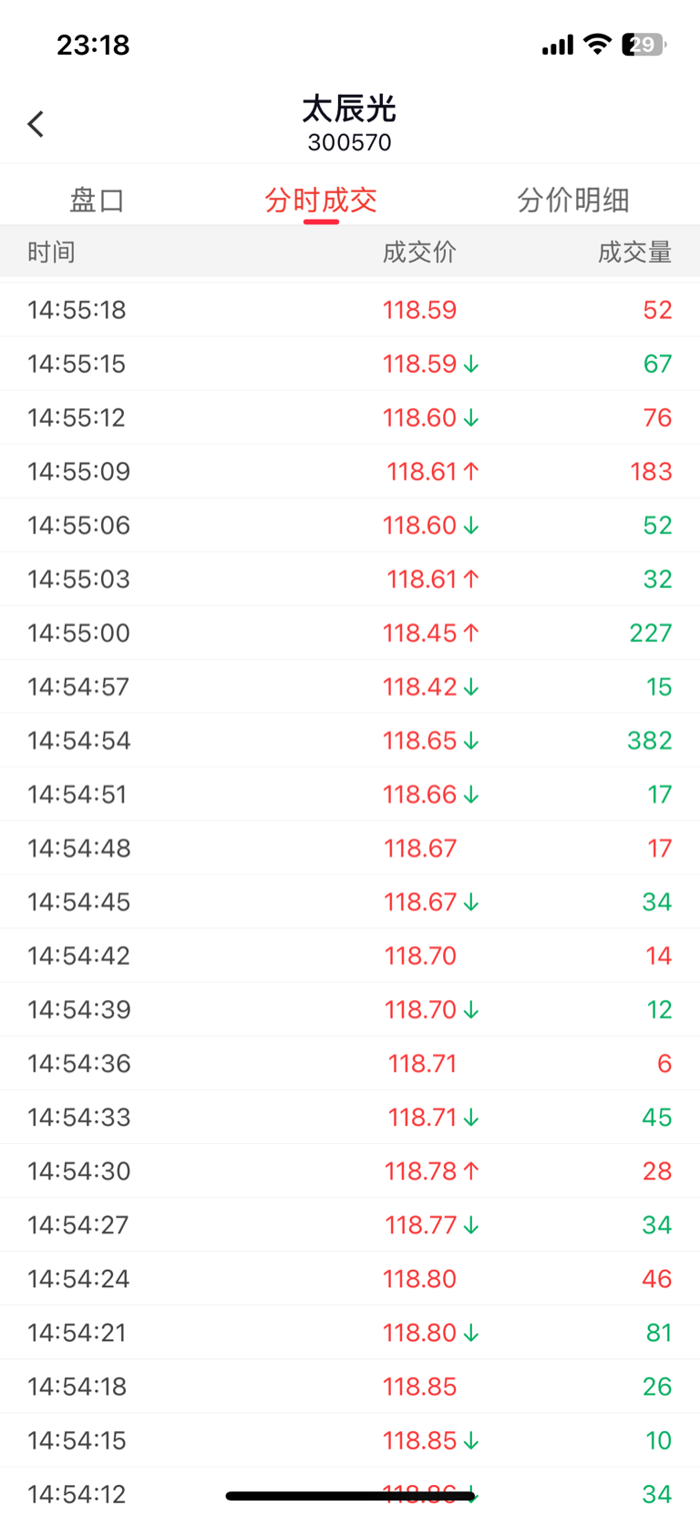Tap the 成交量 column header
Screen dimensions: 700x1516
pos(635,252)
